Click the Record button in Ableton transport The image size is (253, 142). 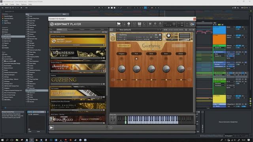[x=115, y=8]
